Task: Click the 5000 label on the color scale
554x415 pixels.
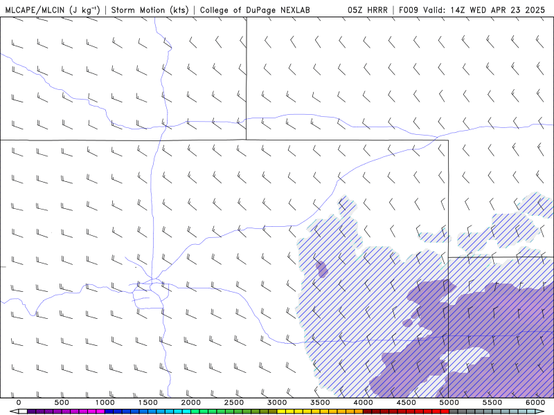Action: 449,403
